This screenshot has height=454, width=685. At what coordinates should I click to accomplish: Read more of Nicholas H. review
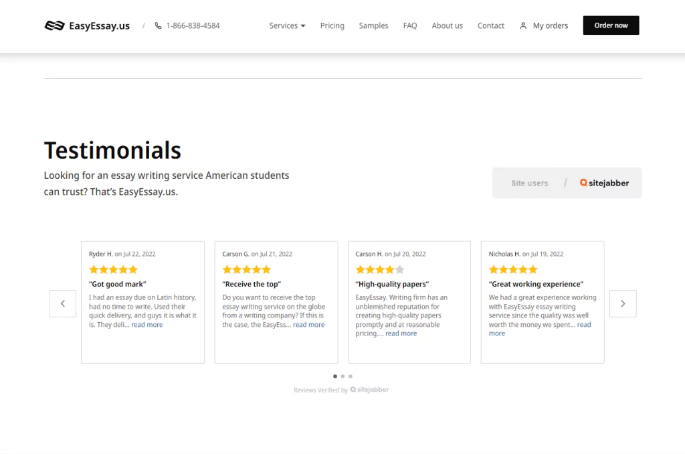[x=584, y=325]
